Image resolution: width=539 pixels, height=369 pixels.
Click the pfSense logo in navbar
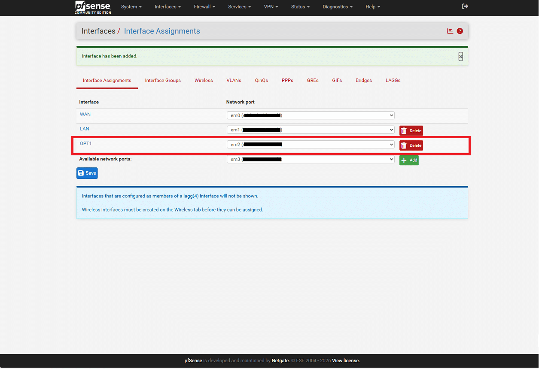(x=93, y=7)
